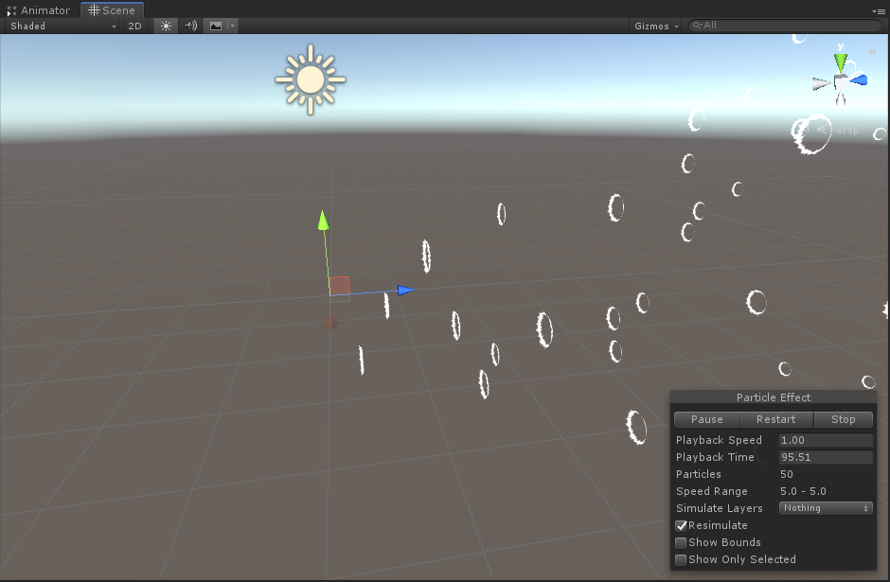Click the Playback Speed value field
890x582 pixels.
(826, 440)
